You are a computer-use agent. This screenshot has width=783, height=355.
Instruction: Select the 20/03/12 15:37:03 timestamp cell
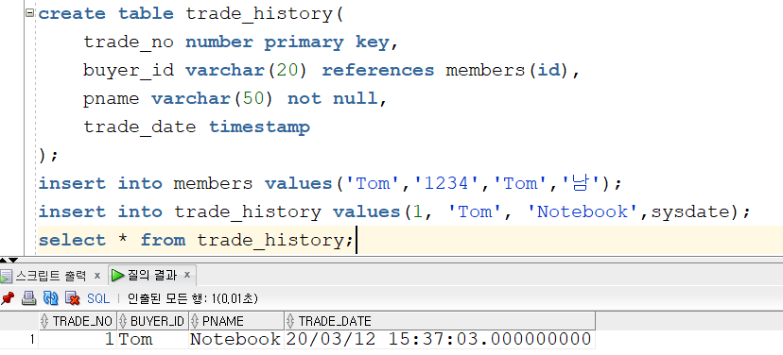(440, 340)
